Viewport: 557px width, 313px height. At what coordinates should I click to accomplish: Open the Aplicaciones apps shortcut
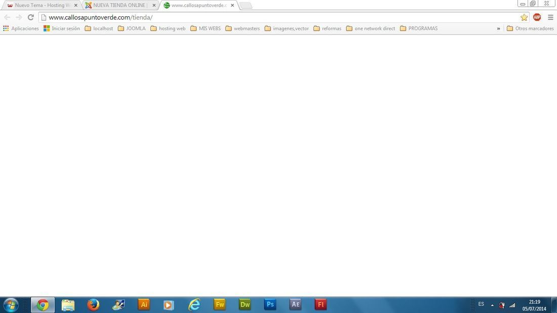pos(21,28)
